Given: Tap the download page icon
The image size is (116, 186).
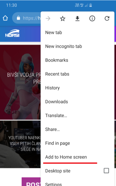Looking at the screenshot, I should pos(77,19).
